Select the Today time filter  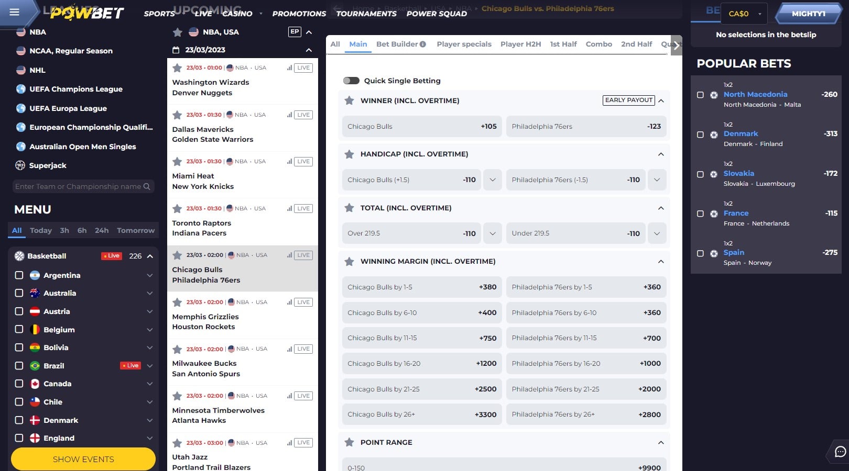(x=41, y=230)
